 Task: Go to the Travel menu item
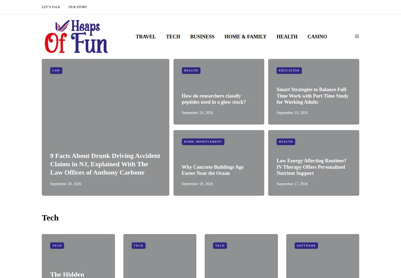point(146,37)
